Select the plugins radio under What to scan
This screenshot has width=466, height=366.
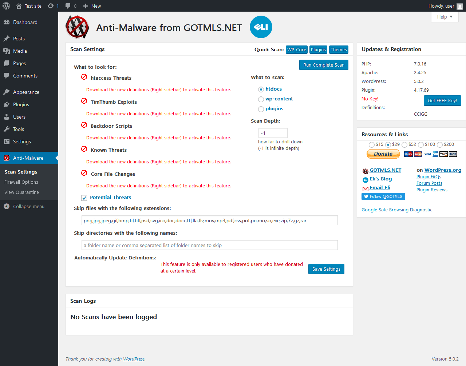261,109
